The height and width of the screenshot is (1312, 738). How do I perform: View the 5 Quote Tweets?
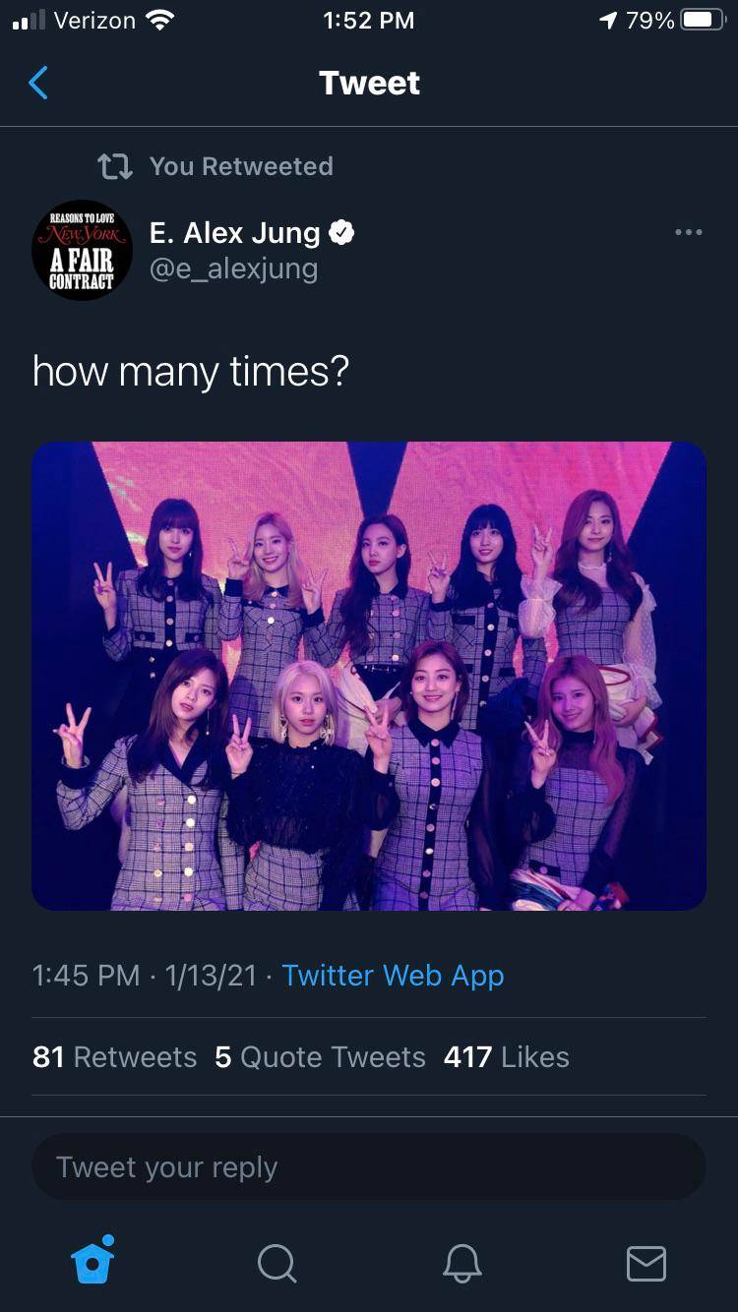[x=320, y=1057]
